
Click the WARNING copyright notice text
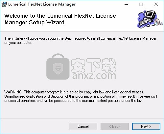coord(81,96)
